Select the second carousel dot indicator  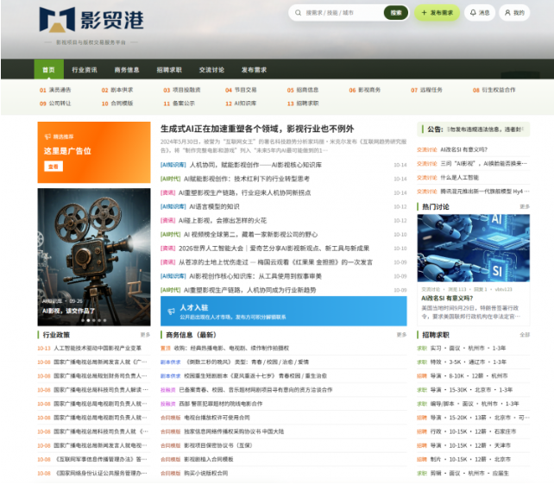[x=88, y=320]
